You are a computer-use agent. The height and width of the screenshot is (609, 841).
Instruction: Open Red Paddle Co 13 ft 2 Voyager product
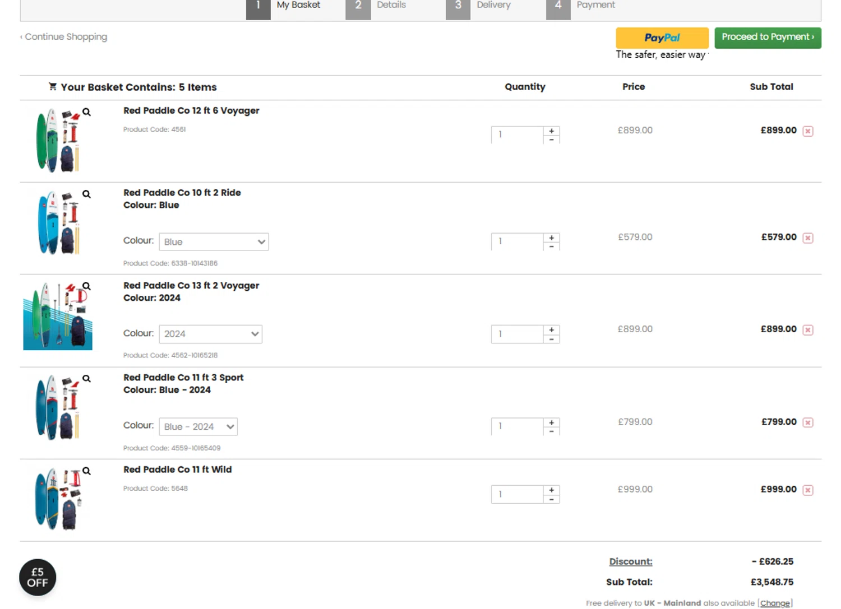coord(191,286)
